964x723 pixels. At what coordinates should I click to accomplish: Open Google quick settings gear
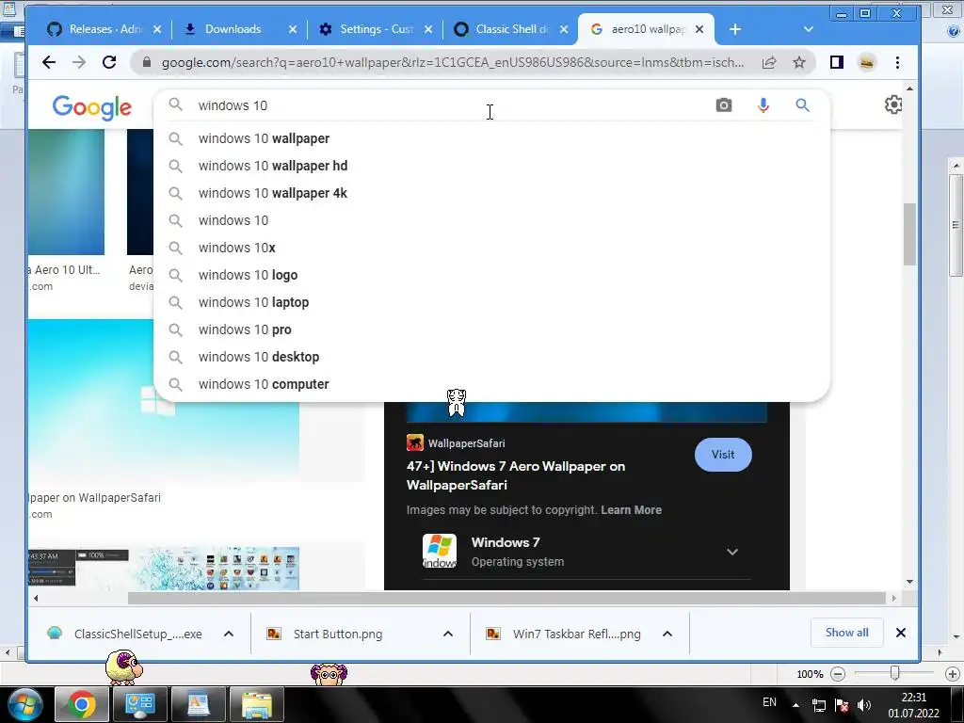coord(893,104)
